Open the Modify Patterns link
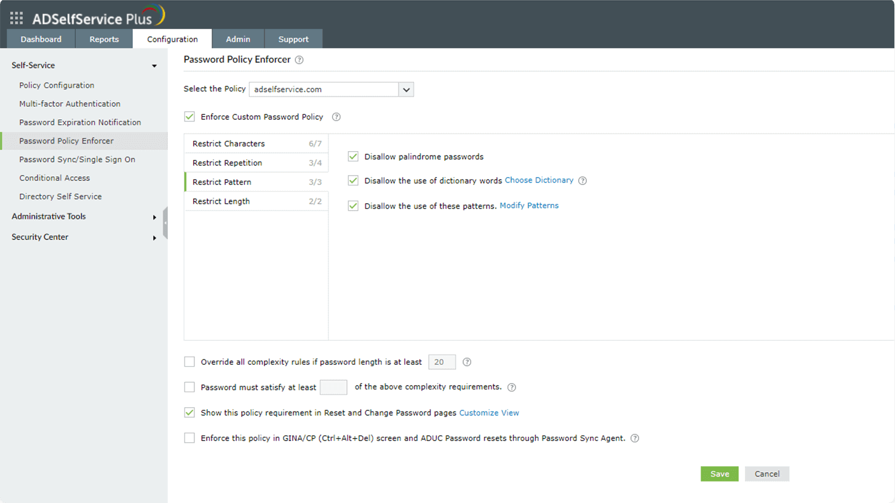Screen dimensions: 895x503 529,206
